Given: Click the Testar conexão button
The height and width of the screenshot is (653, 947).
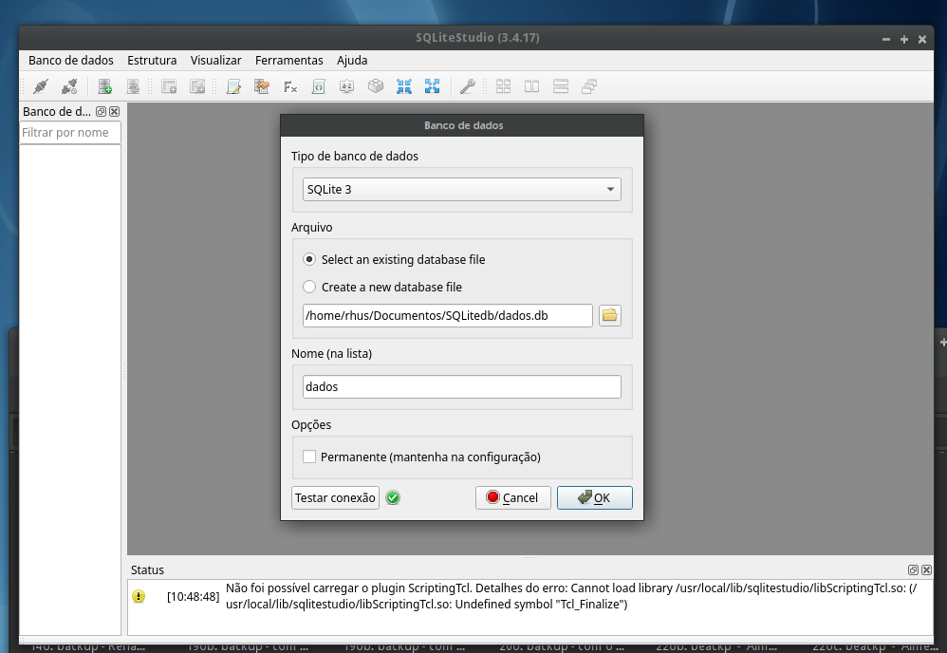Looking at the screenshot, I should (335, 497).
